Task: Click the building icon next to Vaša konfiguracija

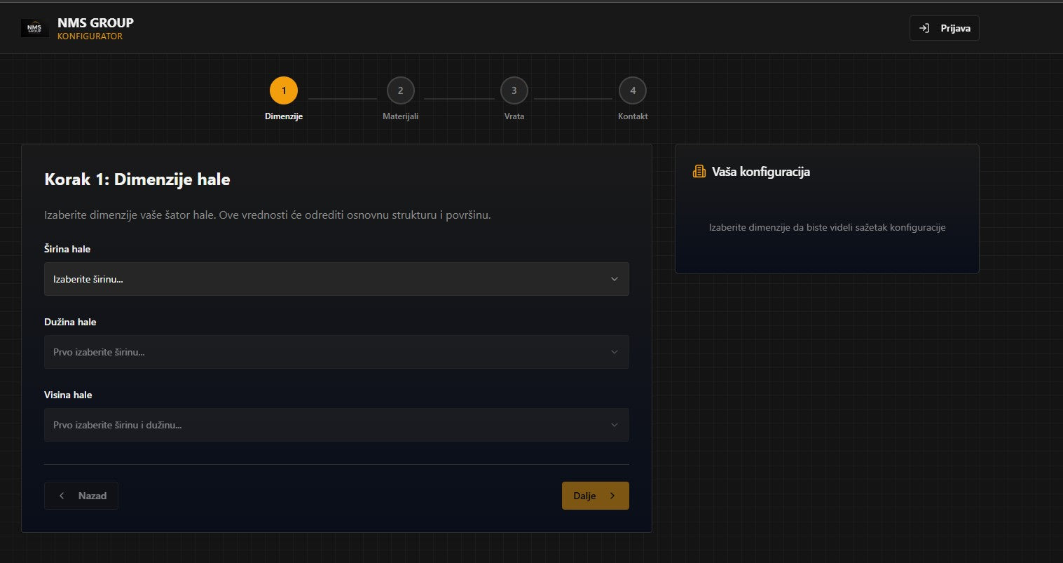Action: pyautogui.click(x=699, y=172)
